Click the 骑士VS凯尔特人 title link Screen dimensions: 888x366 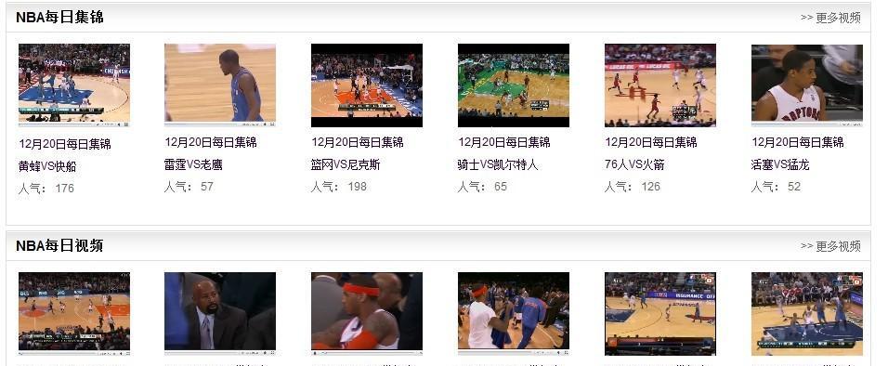[498, 164]
